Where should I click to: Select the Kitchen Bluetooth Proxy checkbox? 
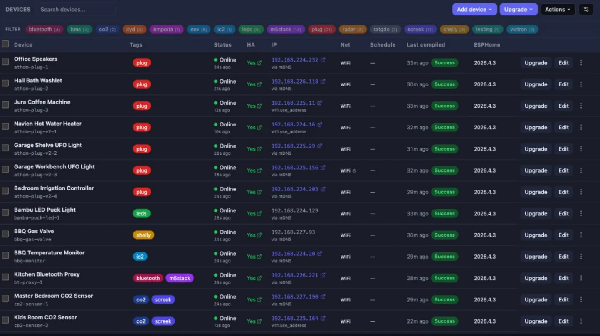click(5, 277)
